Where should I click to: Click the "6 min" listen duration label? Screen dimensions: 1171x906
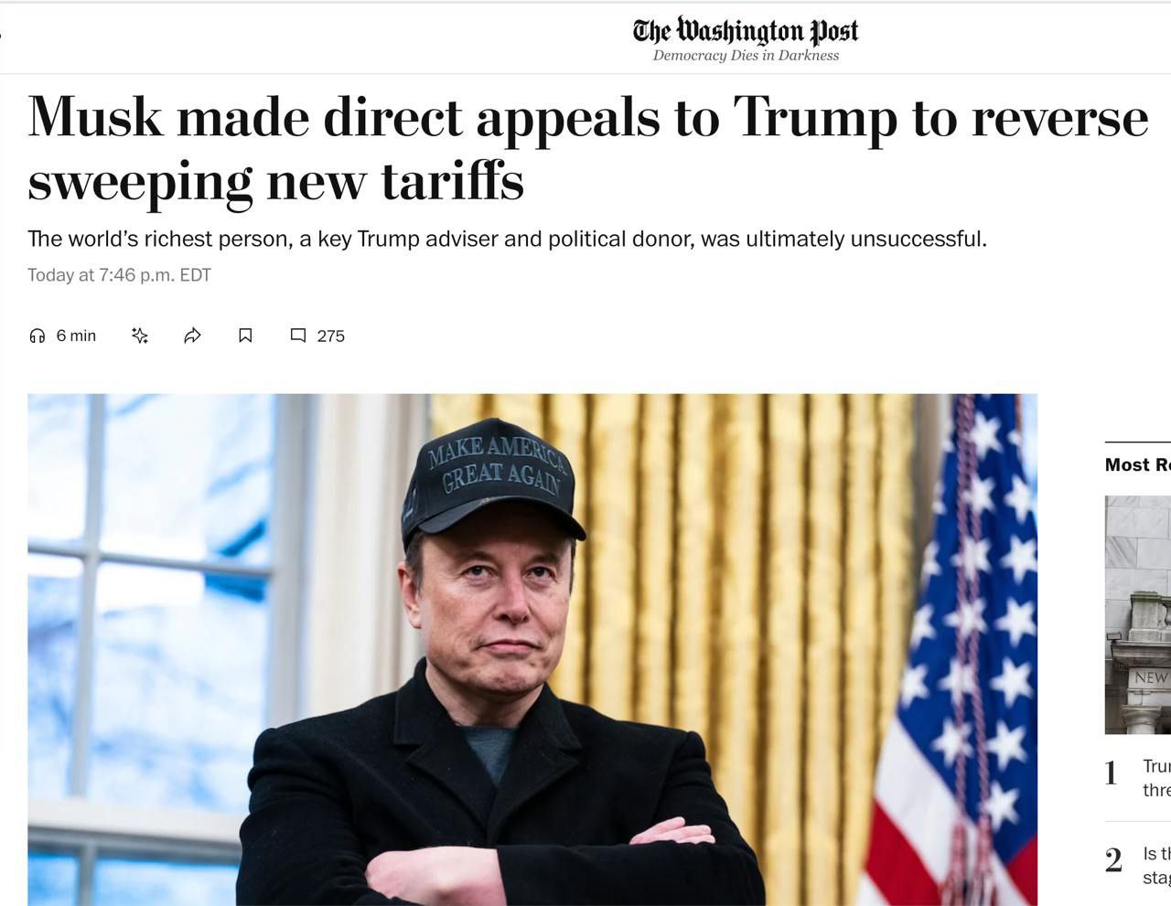tap(76, 336)
